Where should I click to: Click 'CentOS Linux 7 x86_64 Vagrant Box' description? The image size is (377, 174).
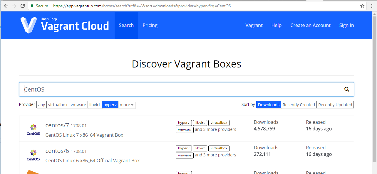pos(84,135)
